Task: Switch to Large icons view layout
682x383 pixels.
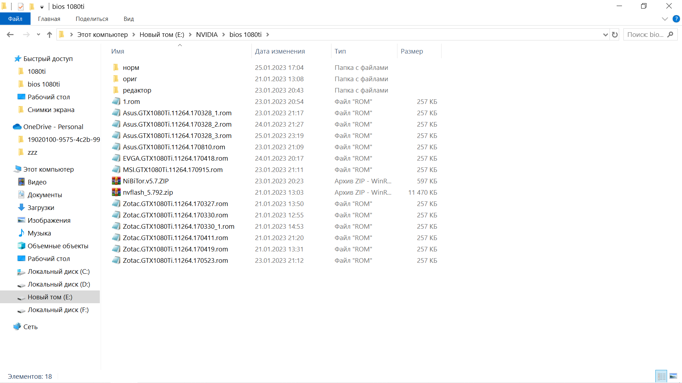Action: point(673,376)
